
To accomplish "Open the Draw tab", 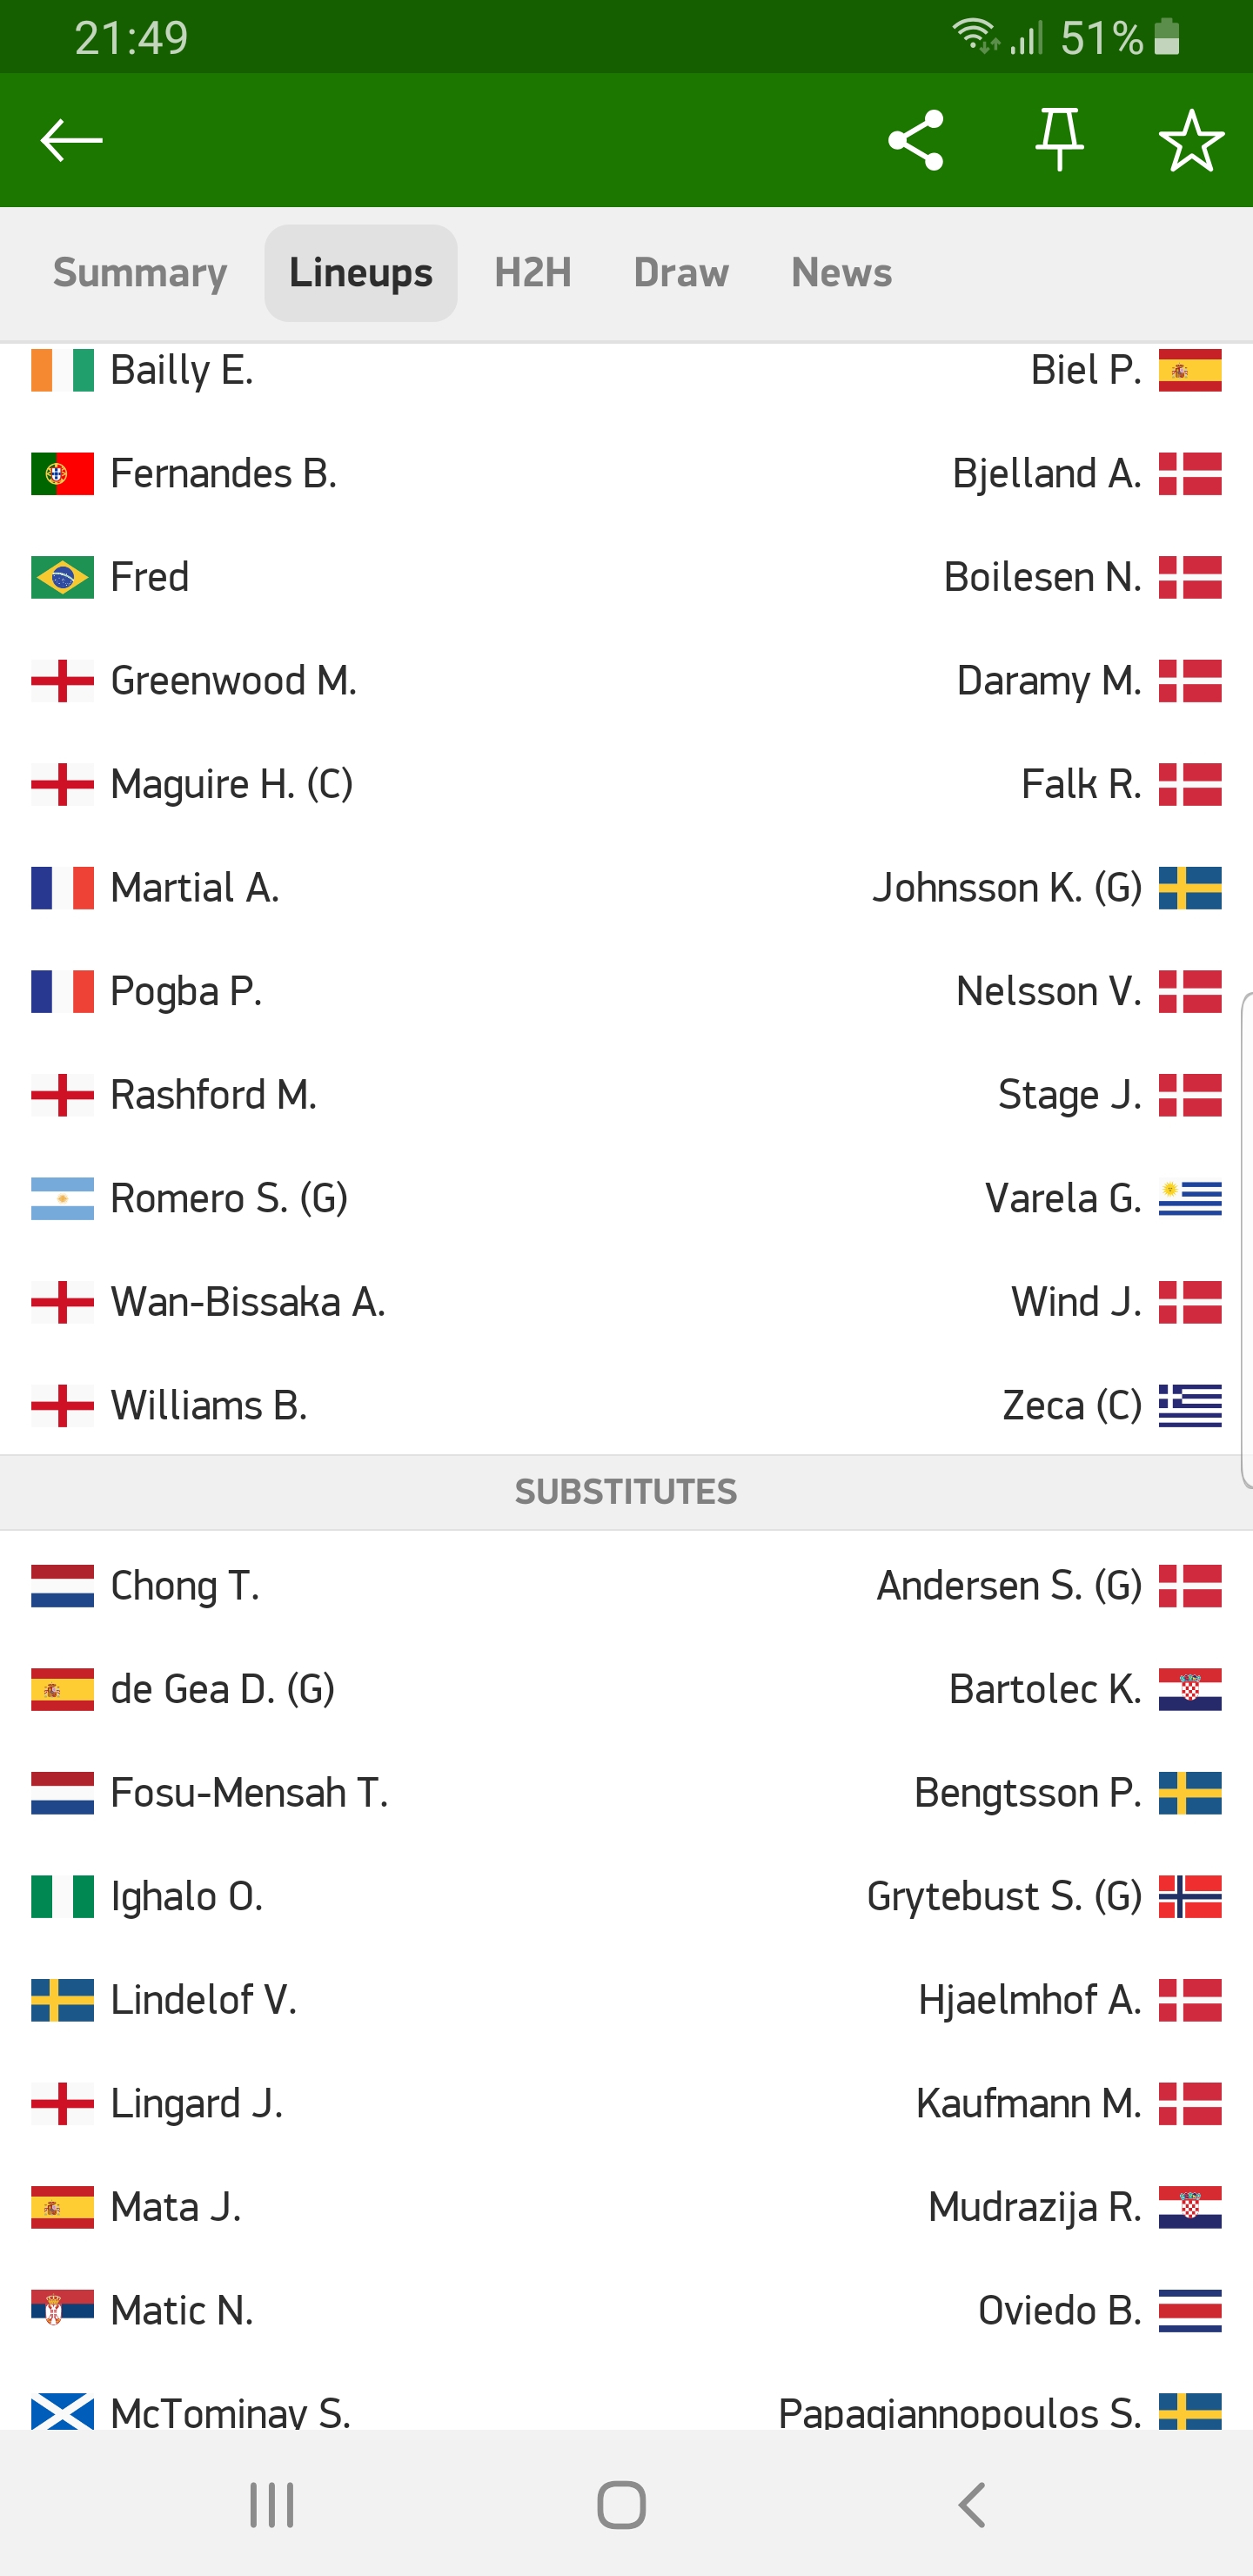I will tap(681, 273).
